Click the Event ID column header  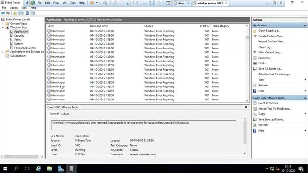pos(204,26)
